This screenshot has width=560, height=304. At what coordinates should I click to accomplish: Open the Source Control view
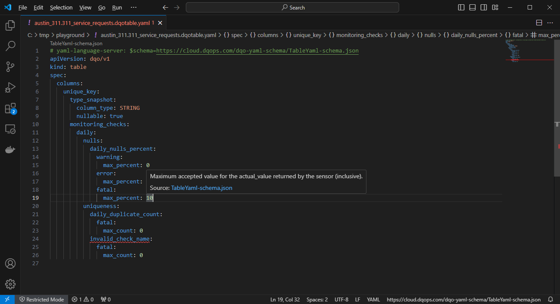9,67
